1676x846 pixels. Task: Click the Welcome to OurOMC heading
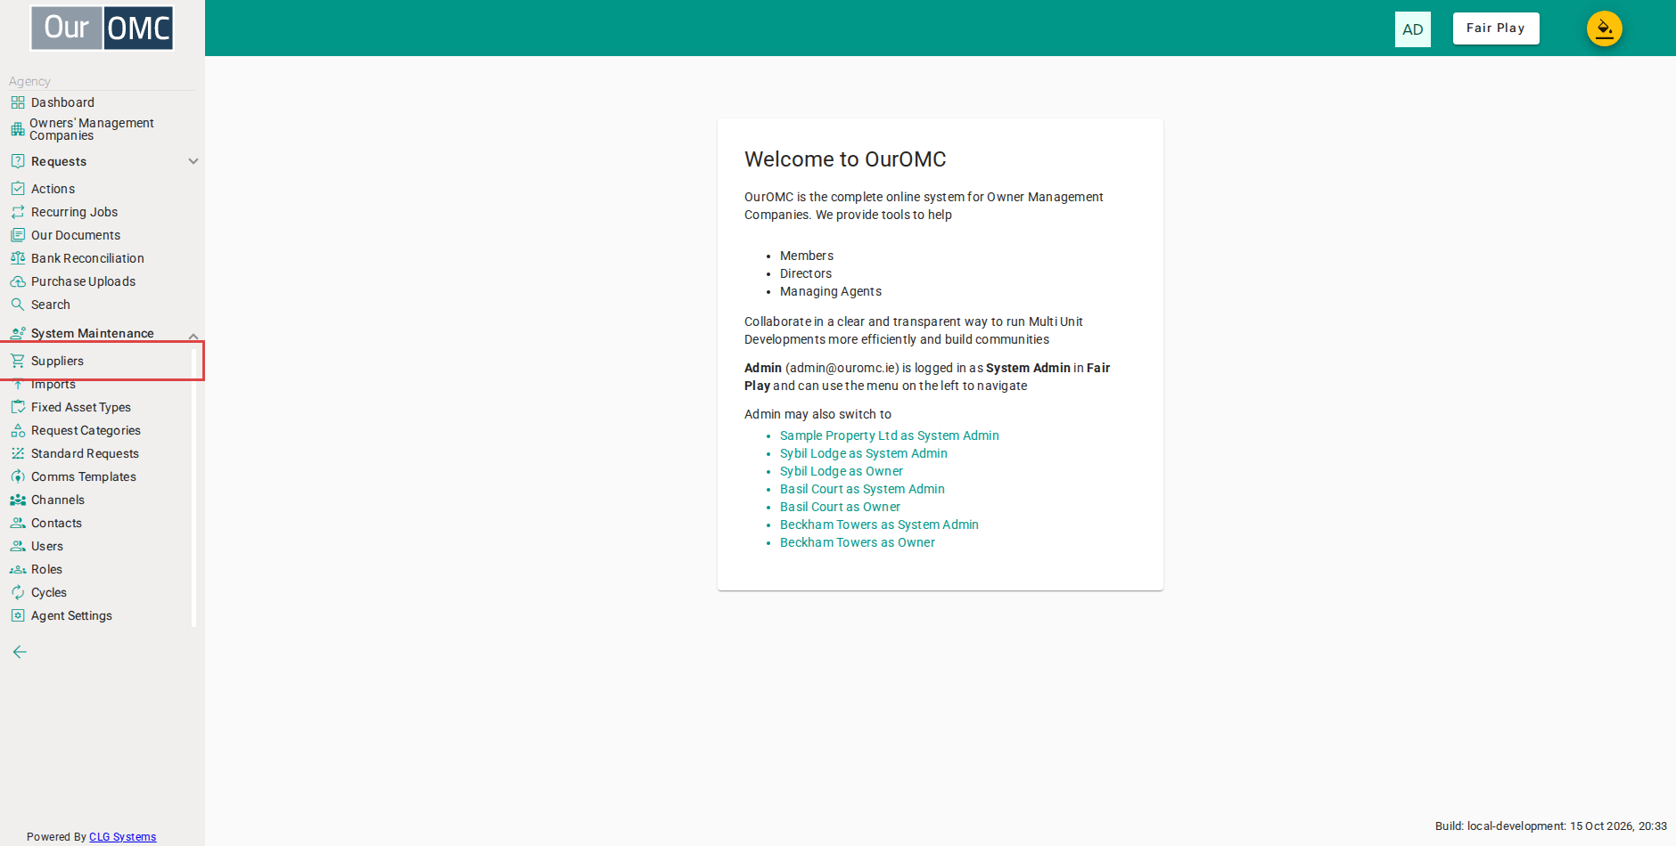click(845, 159)
